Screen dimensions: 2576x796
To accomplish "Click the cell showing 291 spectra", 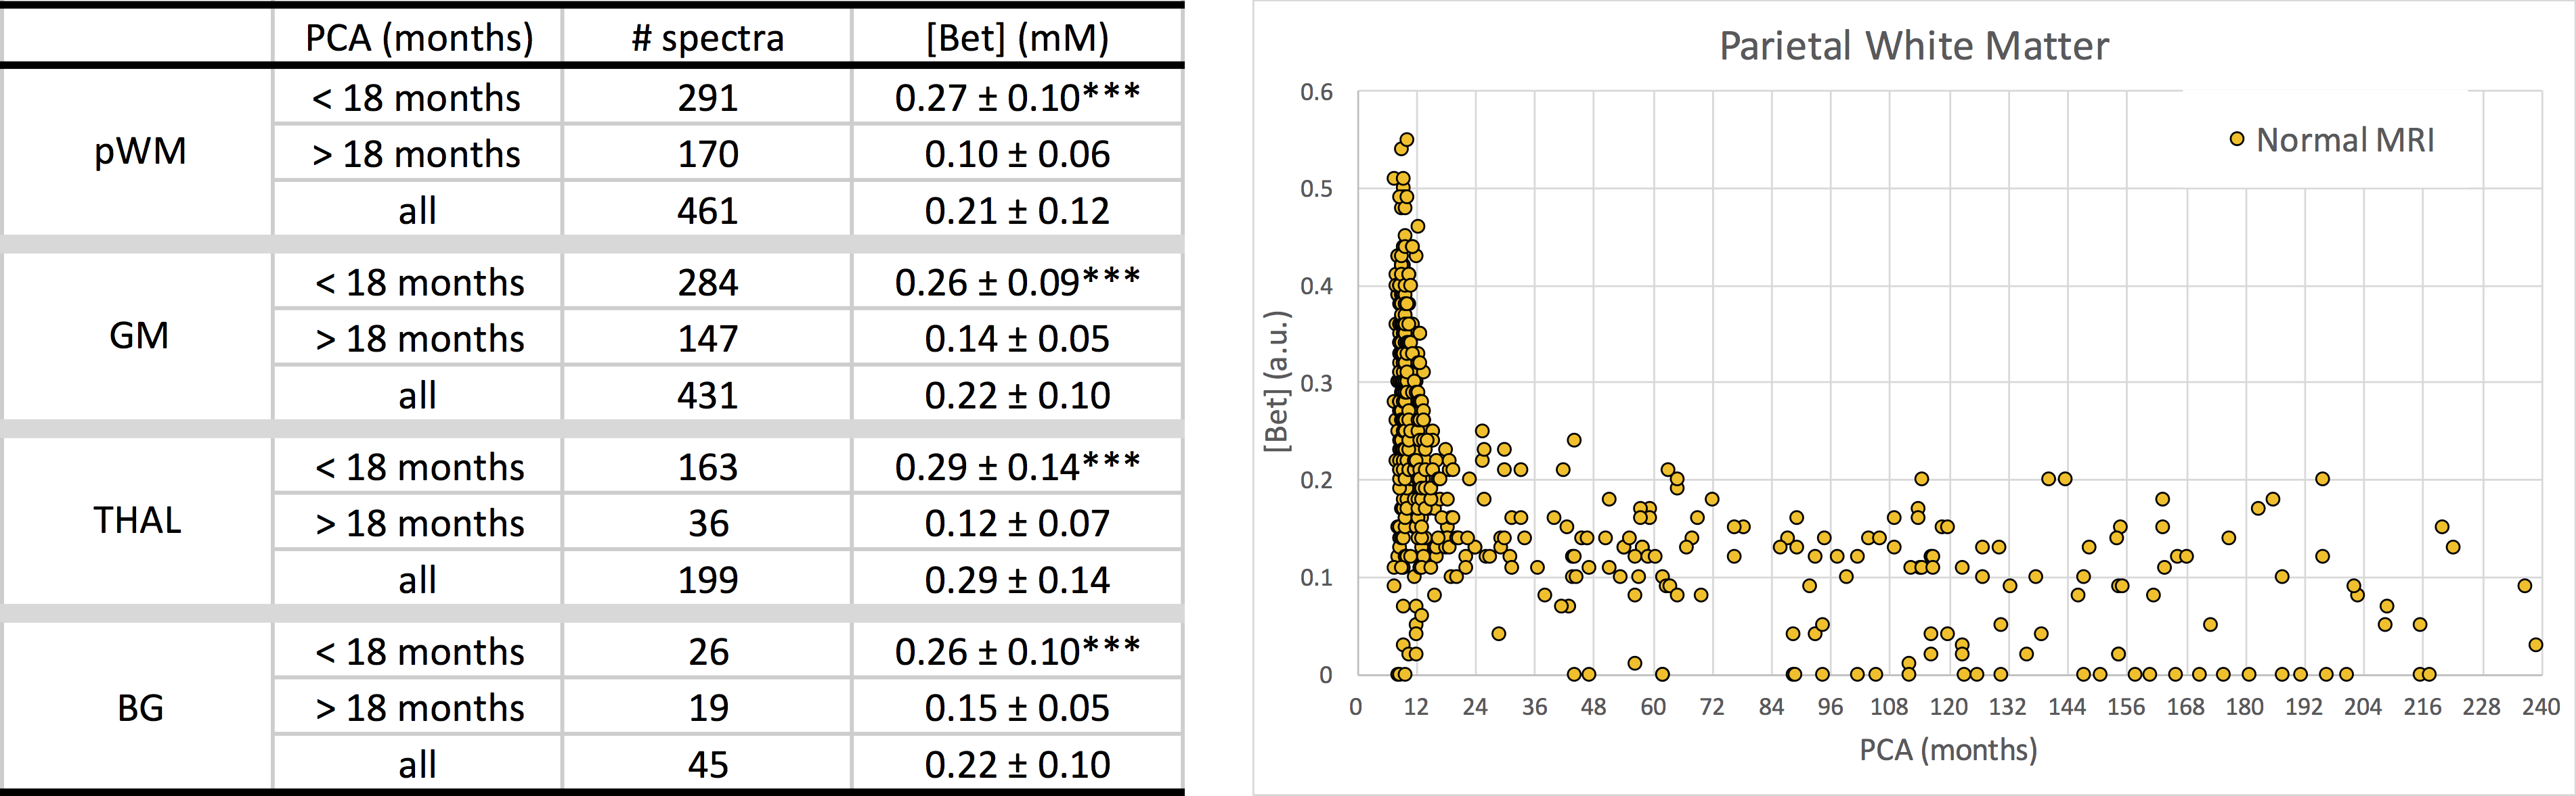I will [x=707, y=98].
